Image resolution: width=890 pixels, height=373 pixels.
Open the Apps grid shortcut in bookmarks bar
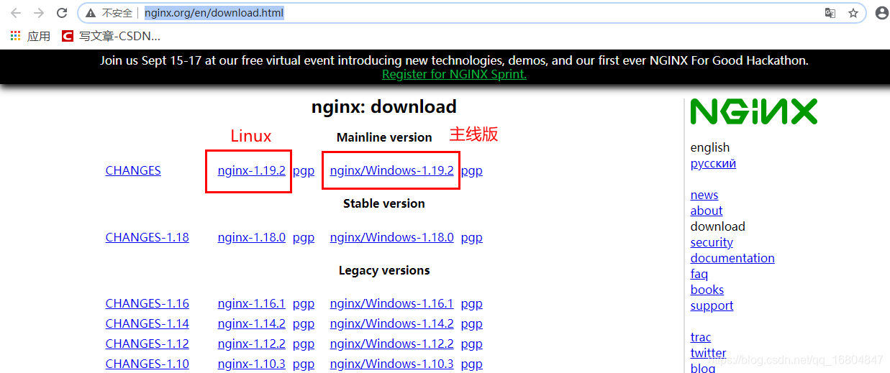tap(30, 36)
